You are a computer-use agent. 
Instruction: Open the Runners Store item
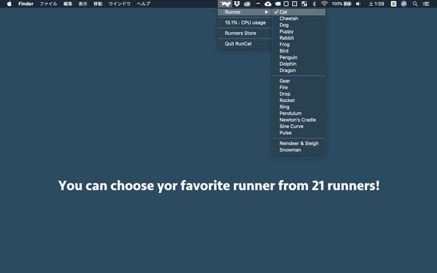pos(245,33)
